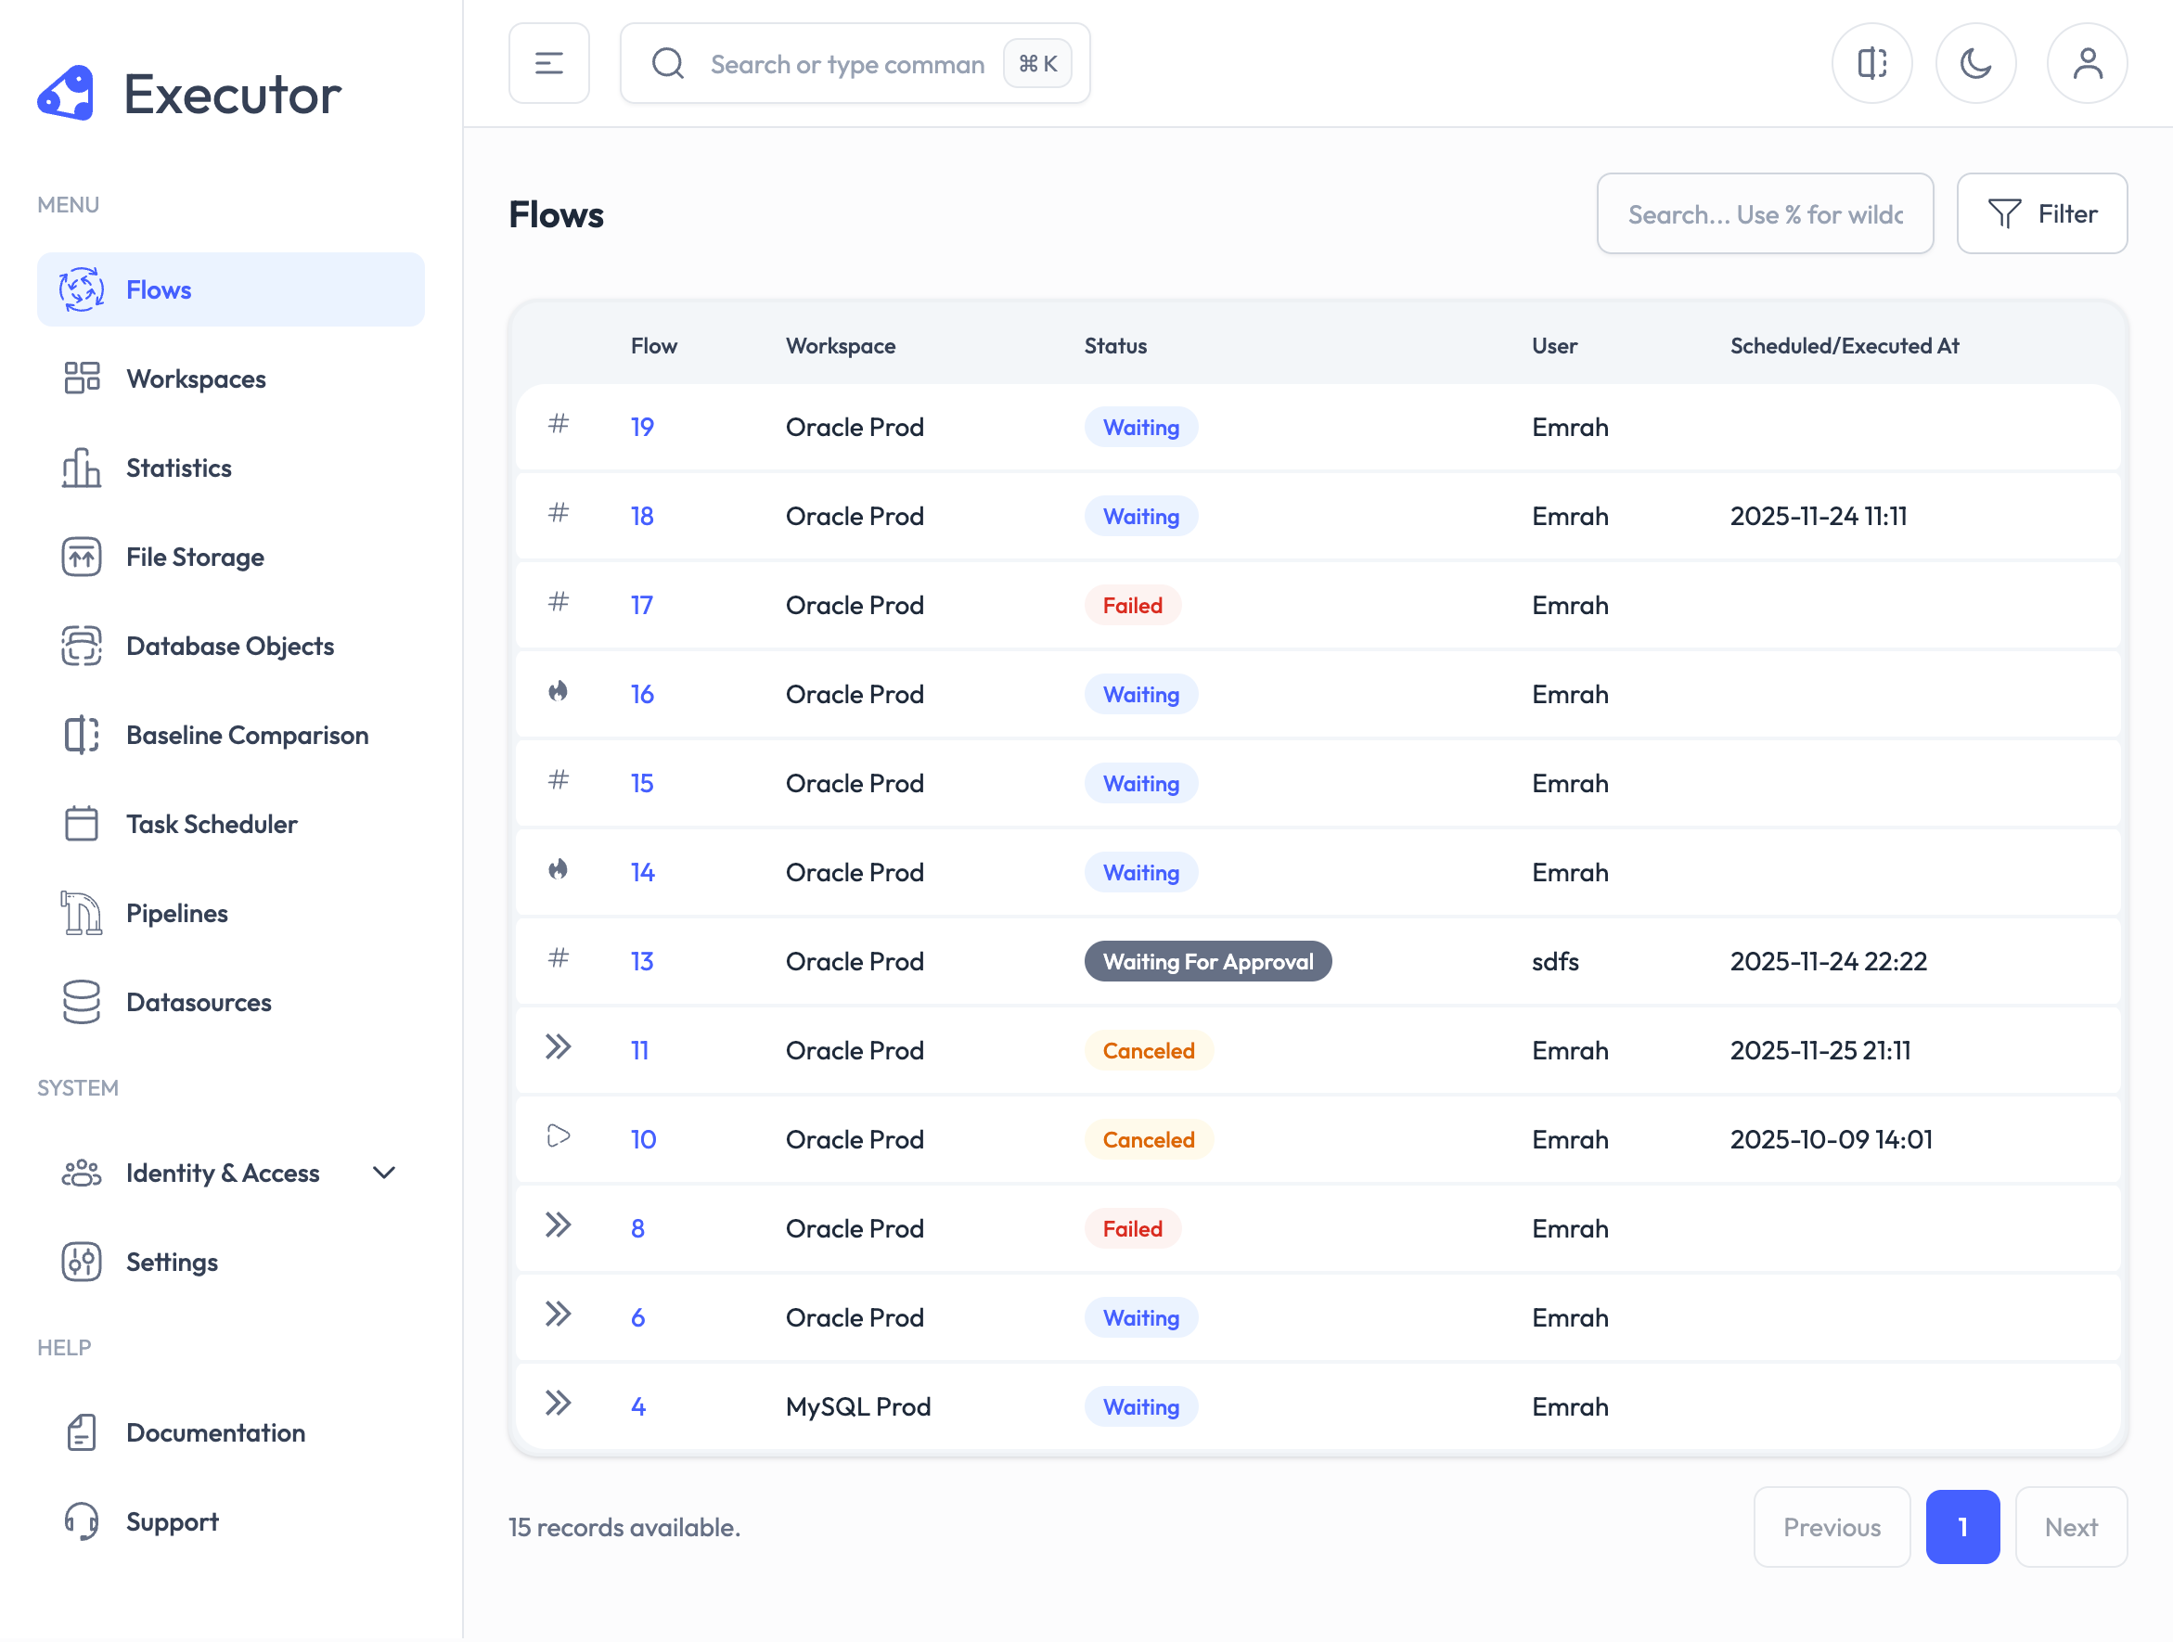Expand Identity & Access submenu chevron
The height and width of the screenshot is (1642, 2173).
pyautogui.click(x=384, y=1173)
